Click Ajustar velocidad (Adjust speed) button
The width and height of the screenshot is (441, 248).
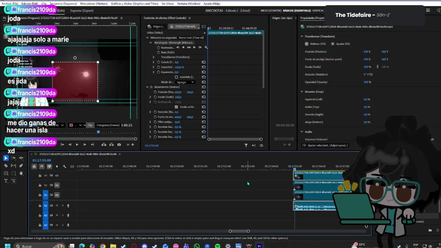[x=325, y=145]
